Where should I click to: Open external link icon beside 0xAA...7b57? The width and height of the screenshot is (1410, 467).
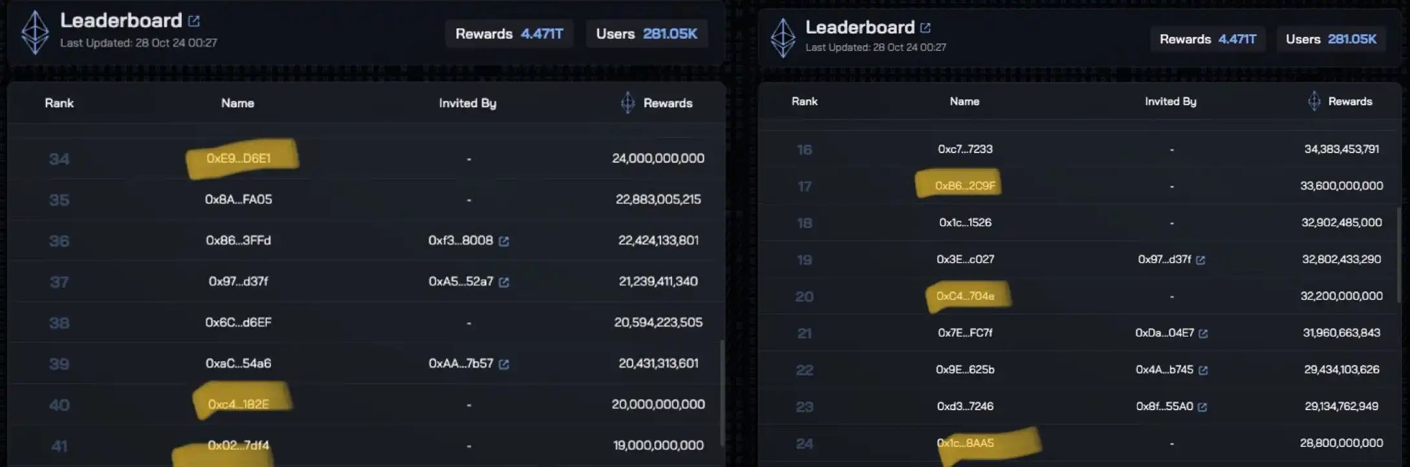(x=504, y=364)
